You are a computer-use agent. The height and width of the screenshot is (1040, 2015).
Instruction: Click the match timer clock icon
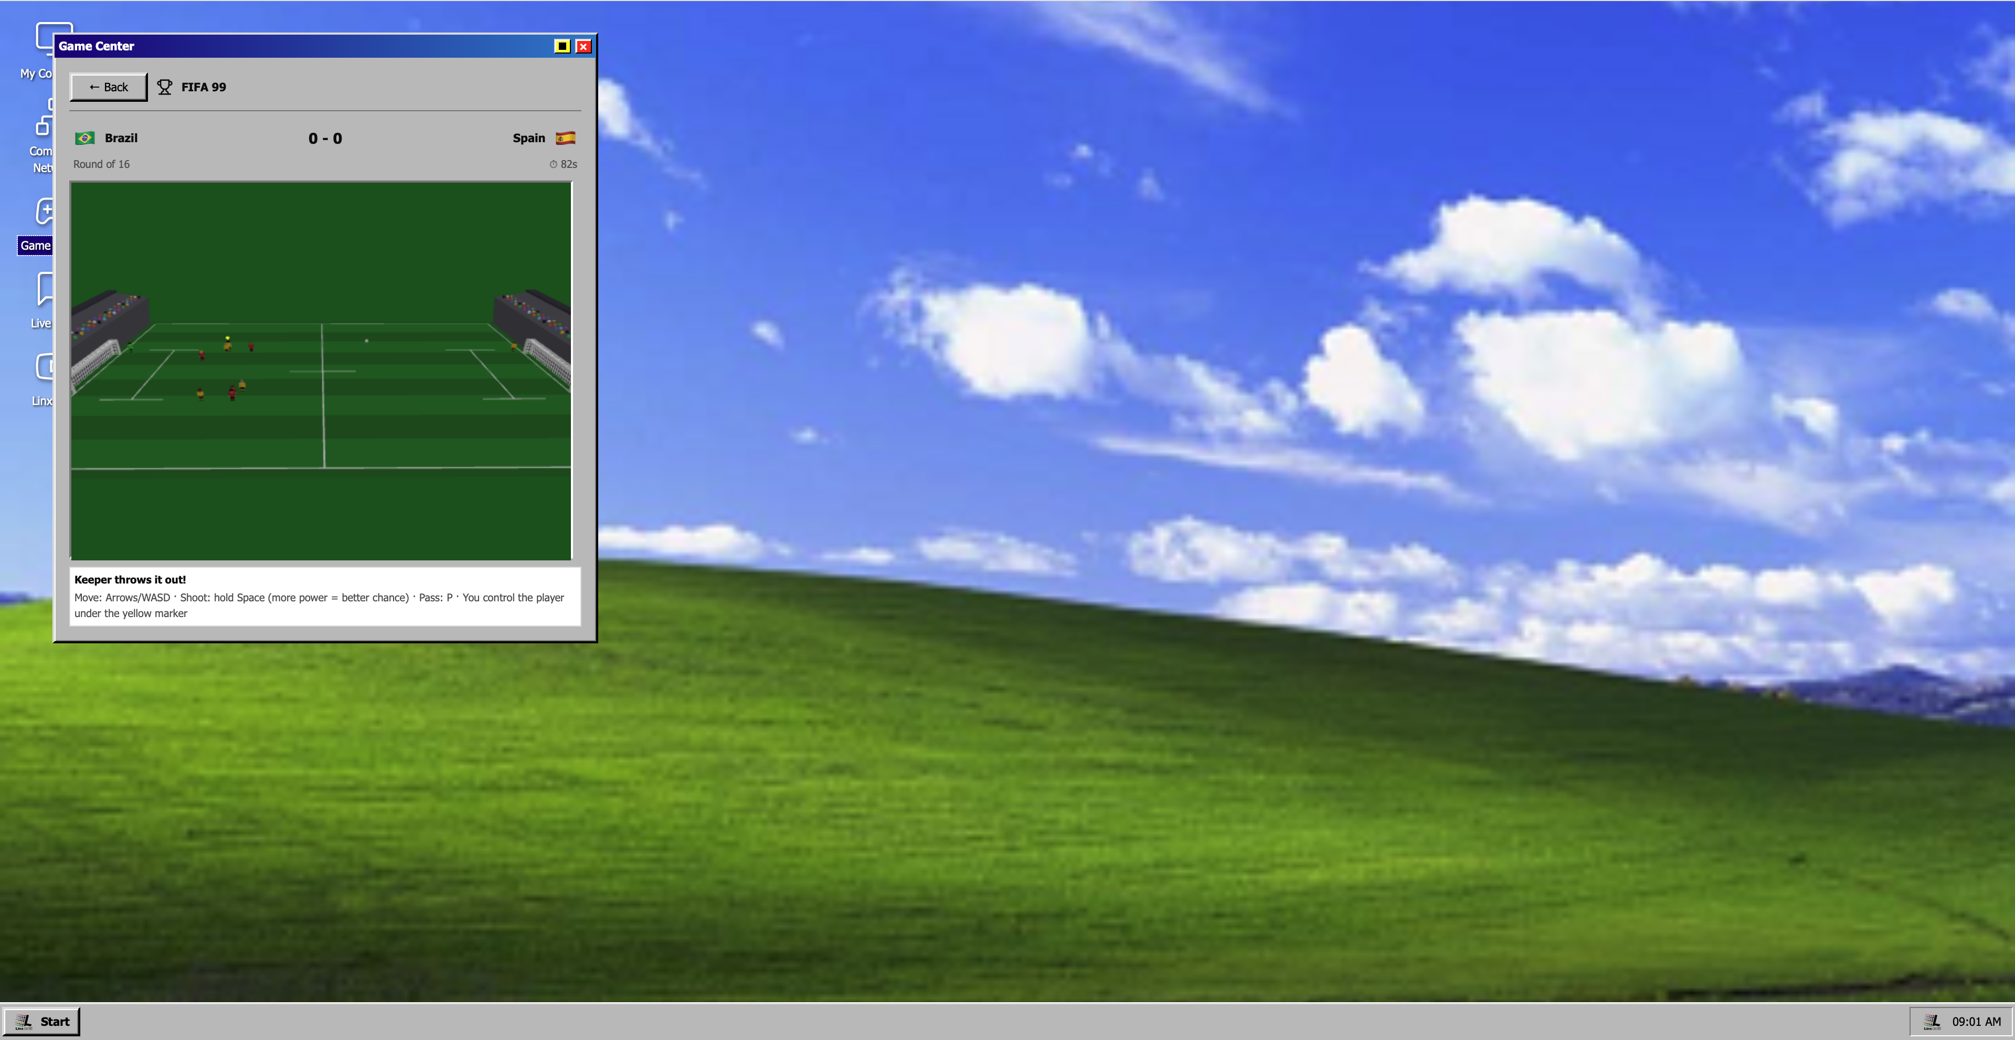pos(553,164)
